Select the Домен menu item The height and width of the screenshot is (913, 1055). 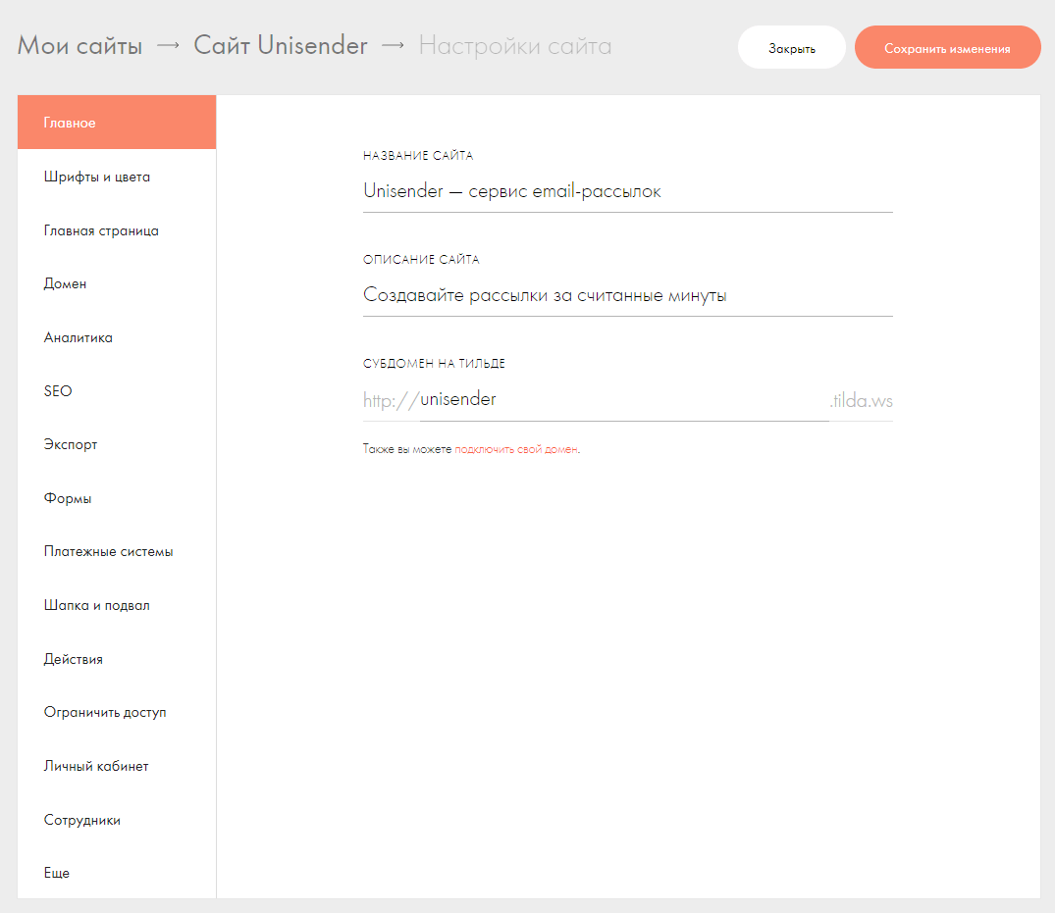pyautogui.click(x=117, y=283)
